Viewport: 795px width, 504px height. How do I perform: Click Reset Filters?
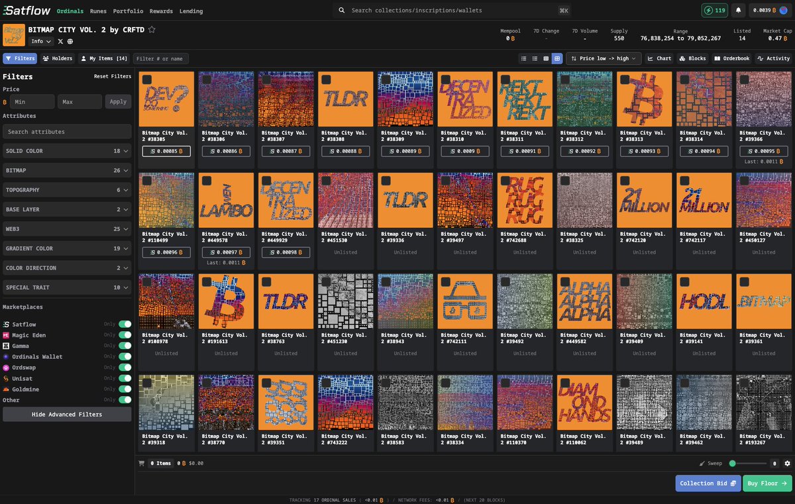tap(113, 77)
